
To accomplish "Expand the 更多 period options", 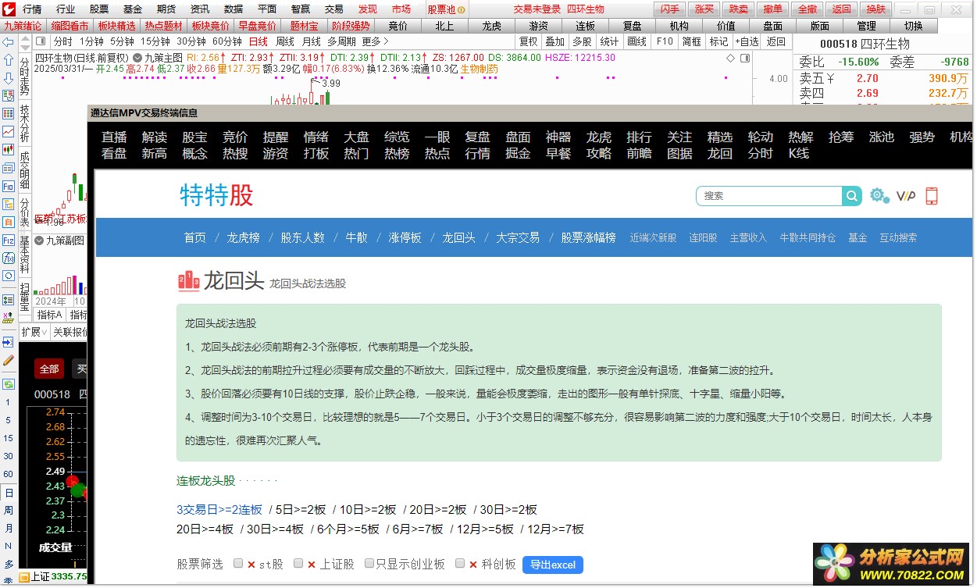I will coord(375,41).
